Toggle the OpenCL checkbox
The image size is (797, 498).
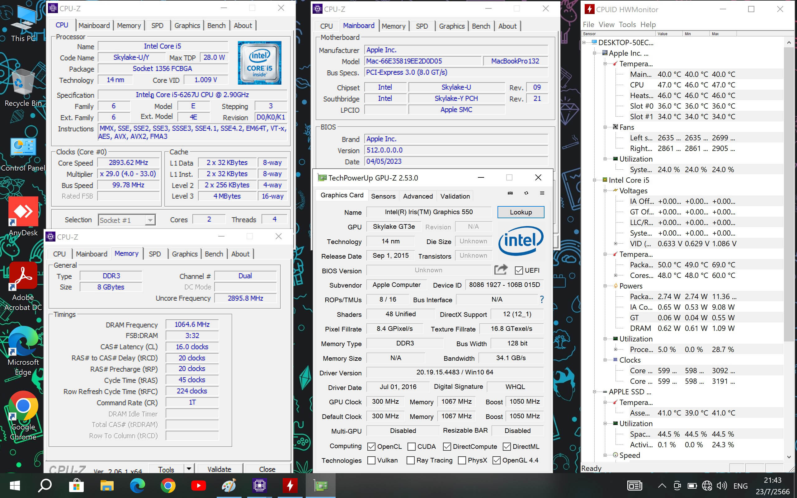point(371,447)
